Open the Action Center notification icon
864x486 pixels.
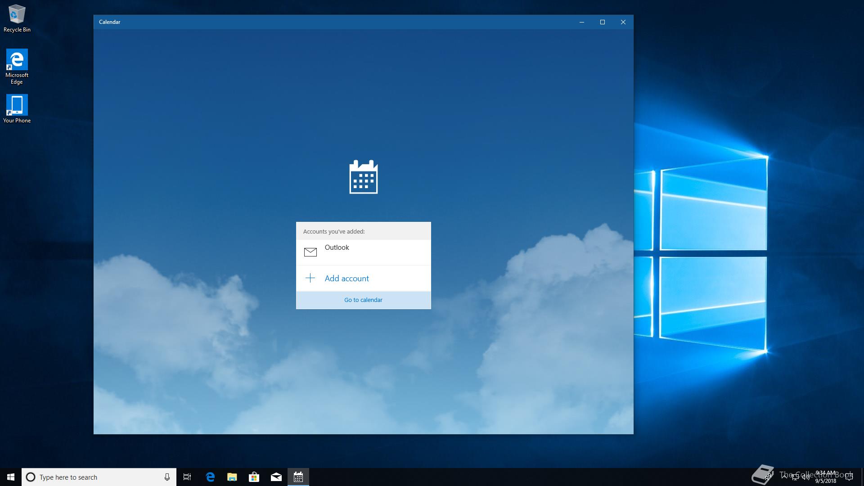849,477
